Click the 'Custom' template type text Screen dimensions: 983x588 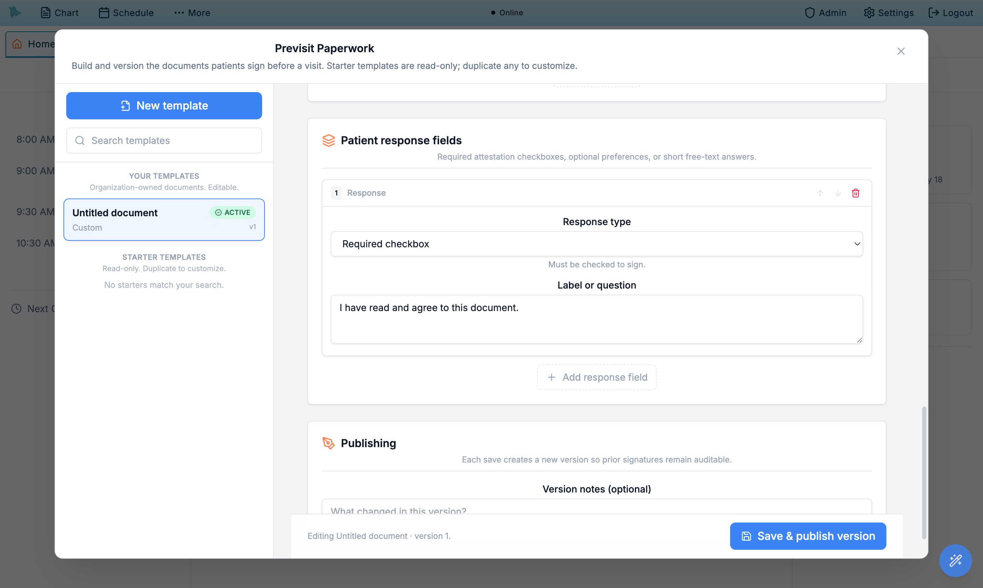coord(87,227)
